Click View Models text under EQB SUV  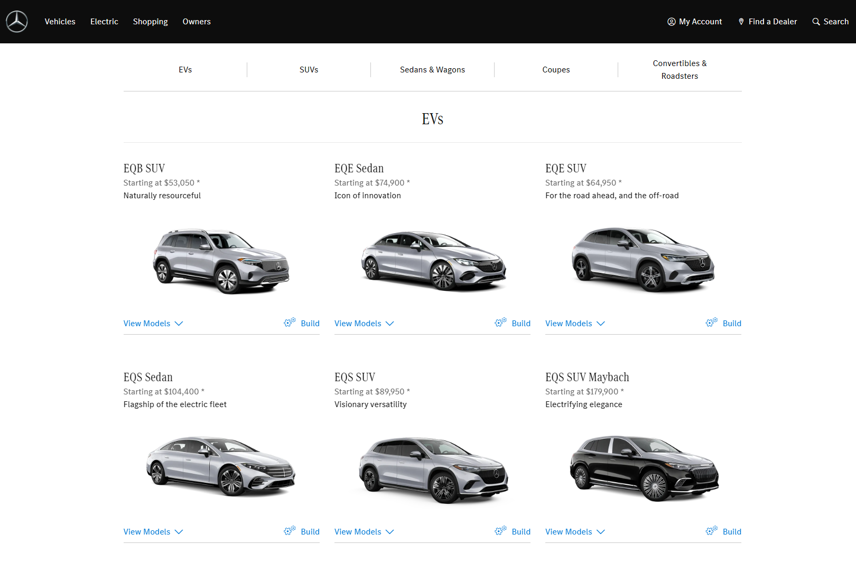point(147,324)
